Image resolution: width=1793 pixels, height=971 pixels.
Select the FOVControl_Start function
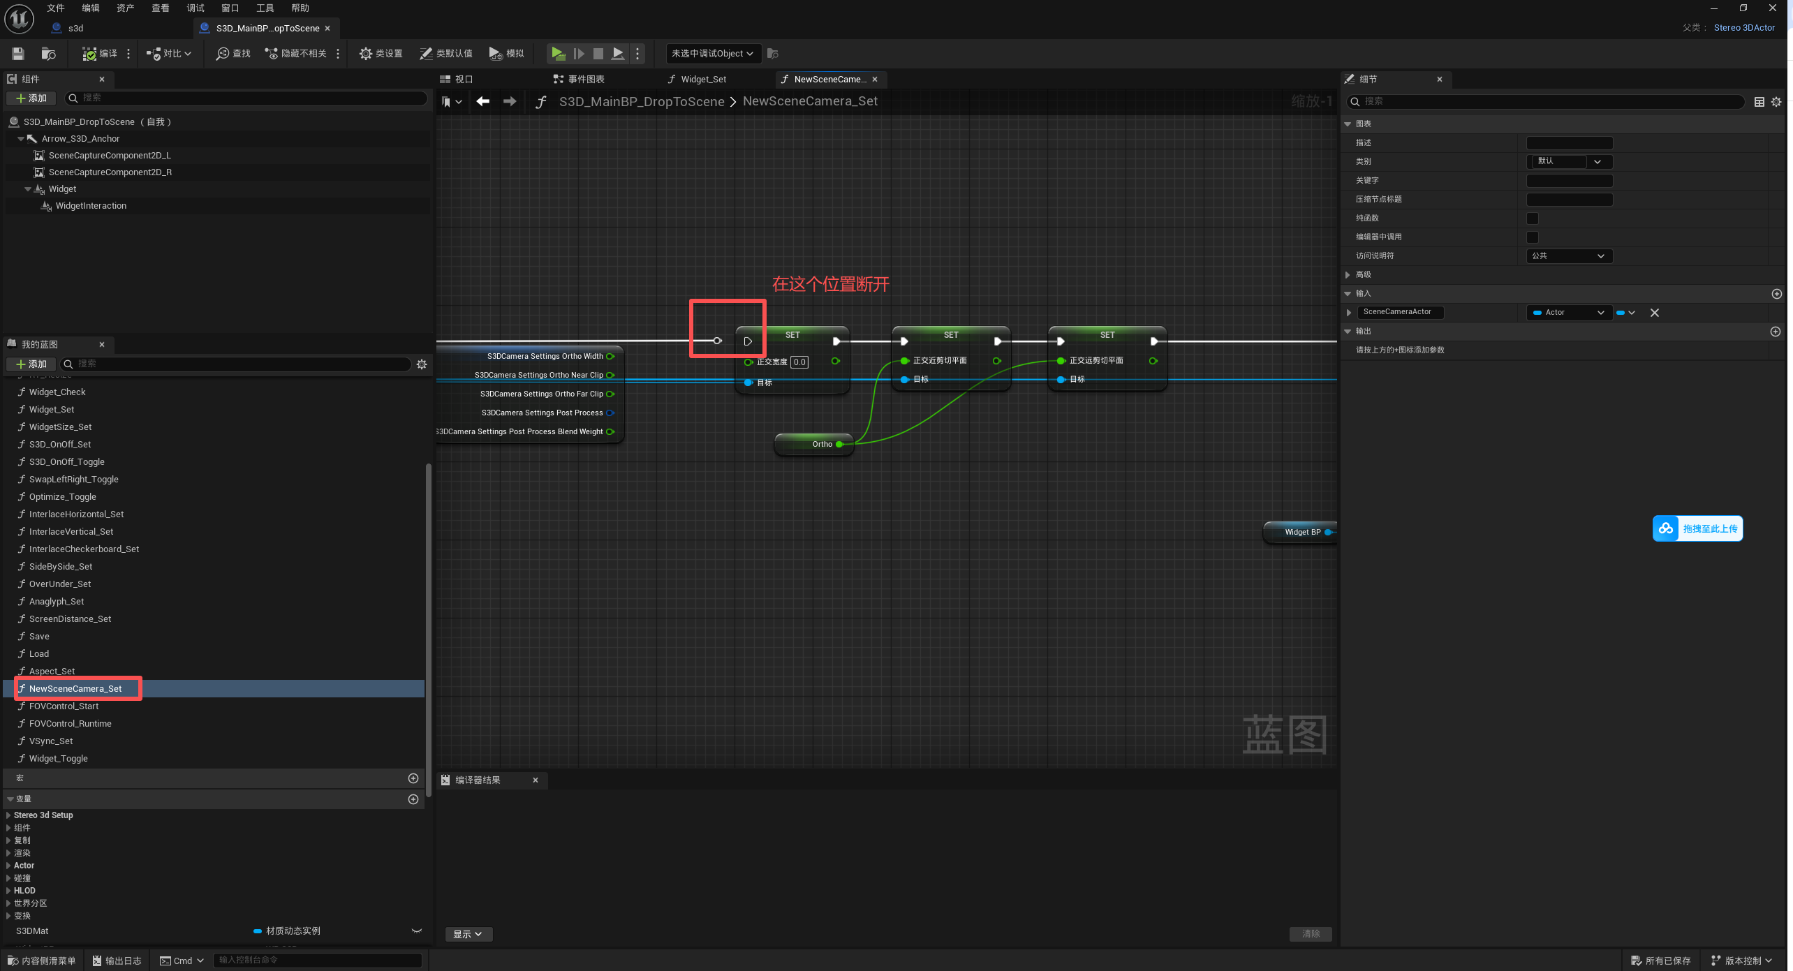64,706
